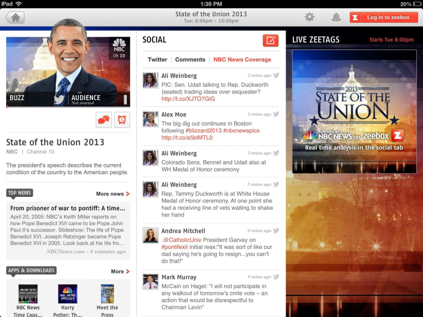Tap Mark Murray name
Screen dimensions: 423x317
[x=179, y=277]
